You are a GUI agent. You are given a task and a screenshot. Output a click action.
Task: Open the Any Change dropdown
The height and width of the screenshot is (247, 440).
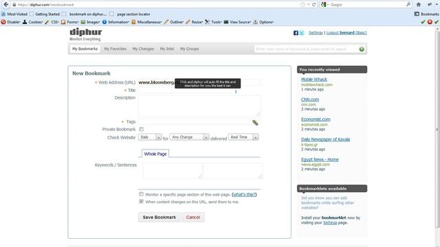[190, 137]
